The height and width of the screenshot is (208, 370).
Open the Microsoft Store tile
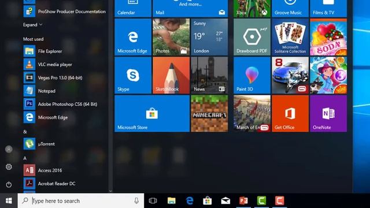152,113
